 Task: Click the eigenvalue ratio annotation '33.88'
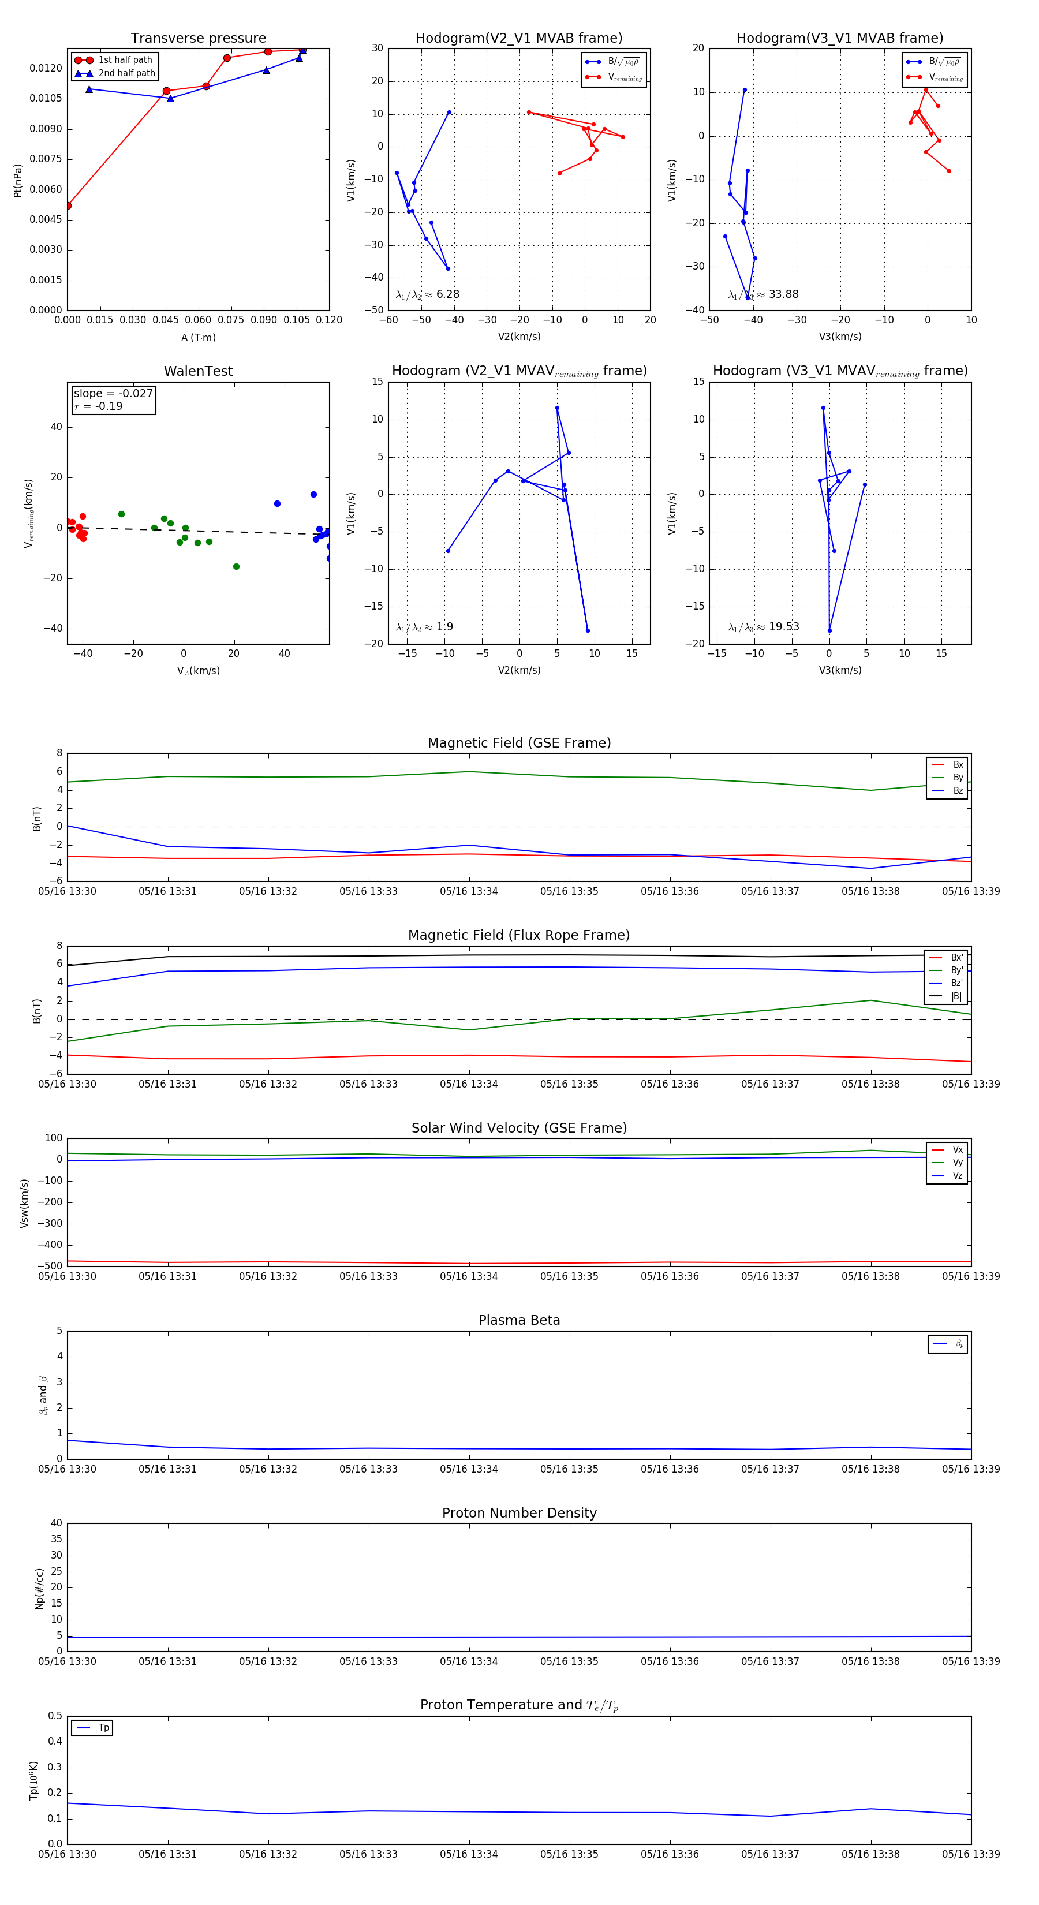763,294
